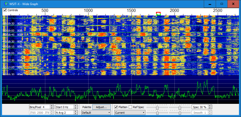Click into the Spec 30 % field
Viewport: 241px width, 117px height.
point(200,107)
